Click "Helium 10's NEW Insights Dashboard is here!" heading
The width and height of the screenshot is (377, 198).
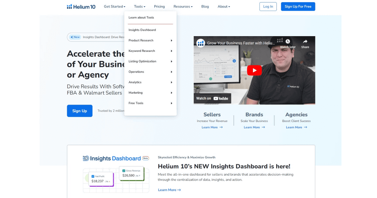pos(224,166)
